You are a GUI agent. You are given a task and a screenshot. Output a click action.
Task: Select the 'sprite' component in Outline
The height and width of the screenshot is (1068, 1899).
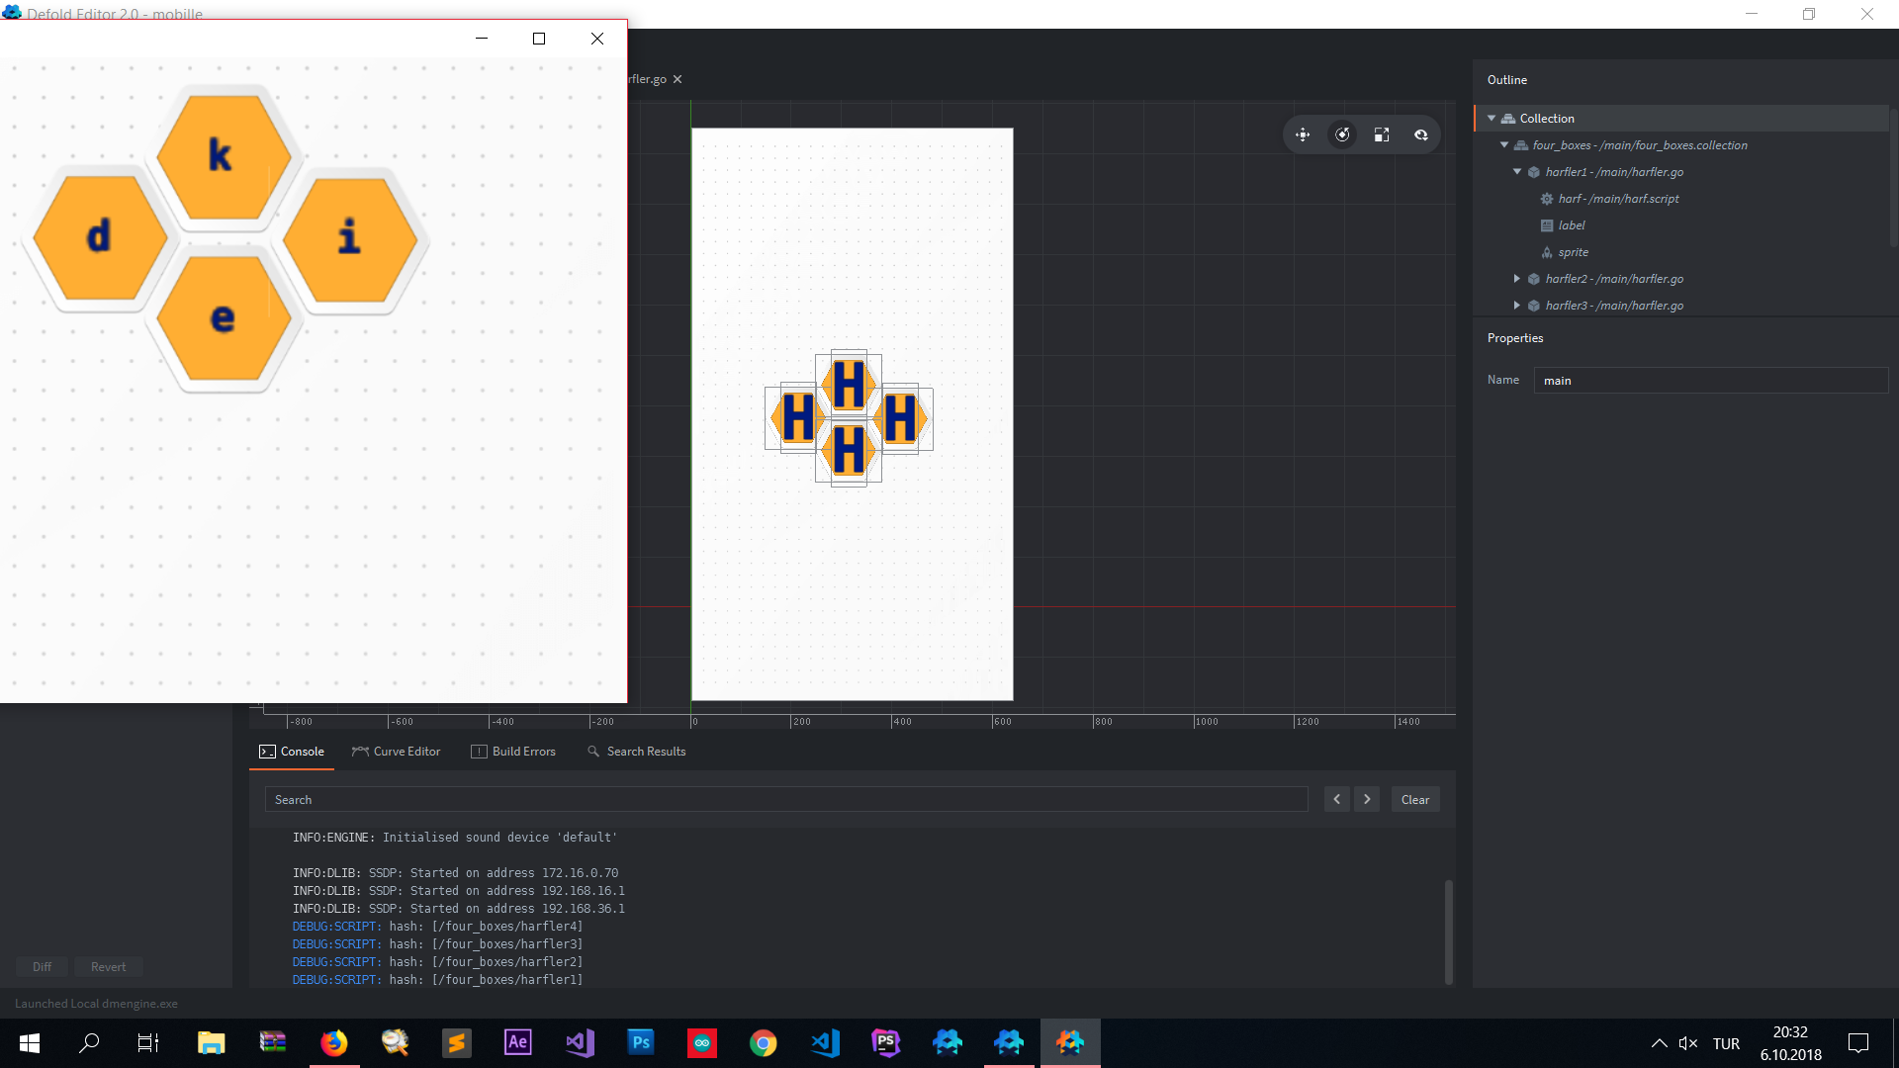pyautogui.click(x=1574, y=252)
